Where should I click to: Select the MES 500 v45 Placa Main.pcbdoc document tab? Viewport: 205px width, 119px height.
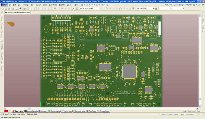(18, 12)
